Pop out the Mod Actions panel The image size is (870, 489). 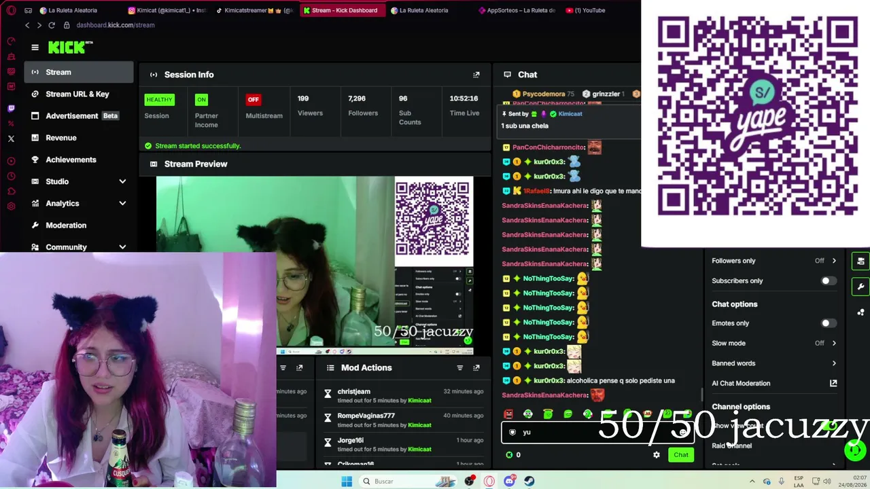[476, 367]
